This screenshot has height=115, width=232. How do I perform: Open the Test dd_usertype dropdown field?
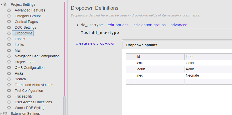181,33
